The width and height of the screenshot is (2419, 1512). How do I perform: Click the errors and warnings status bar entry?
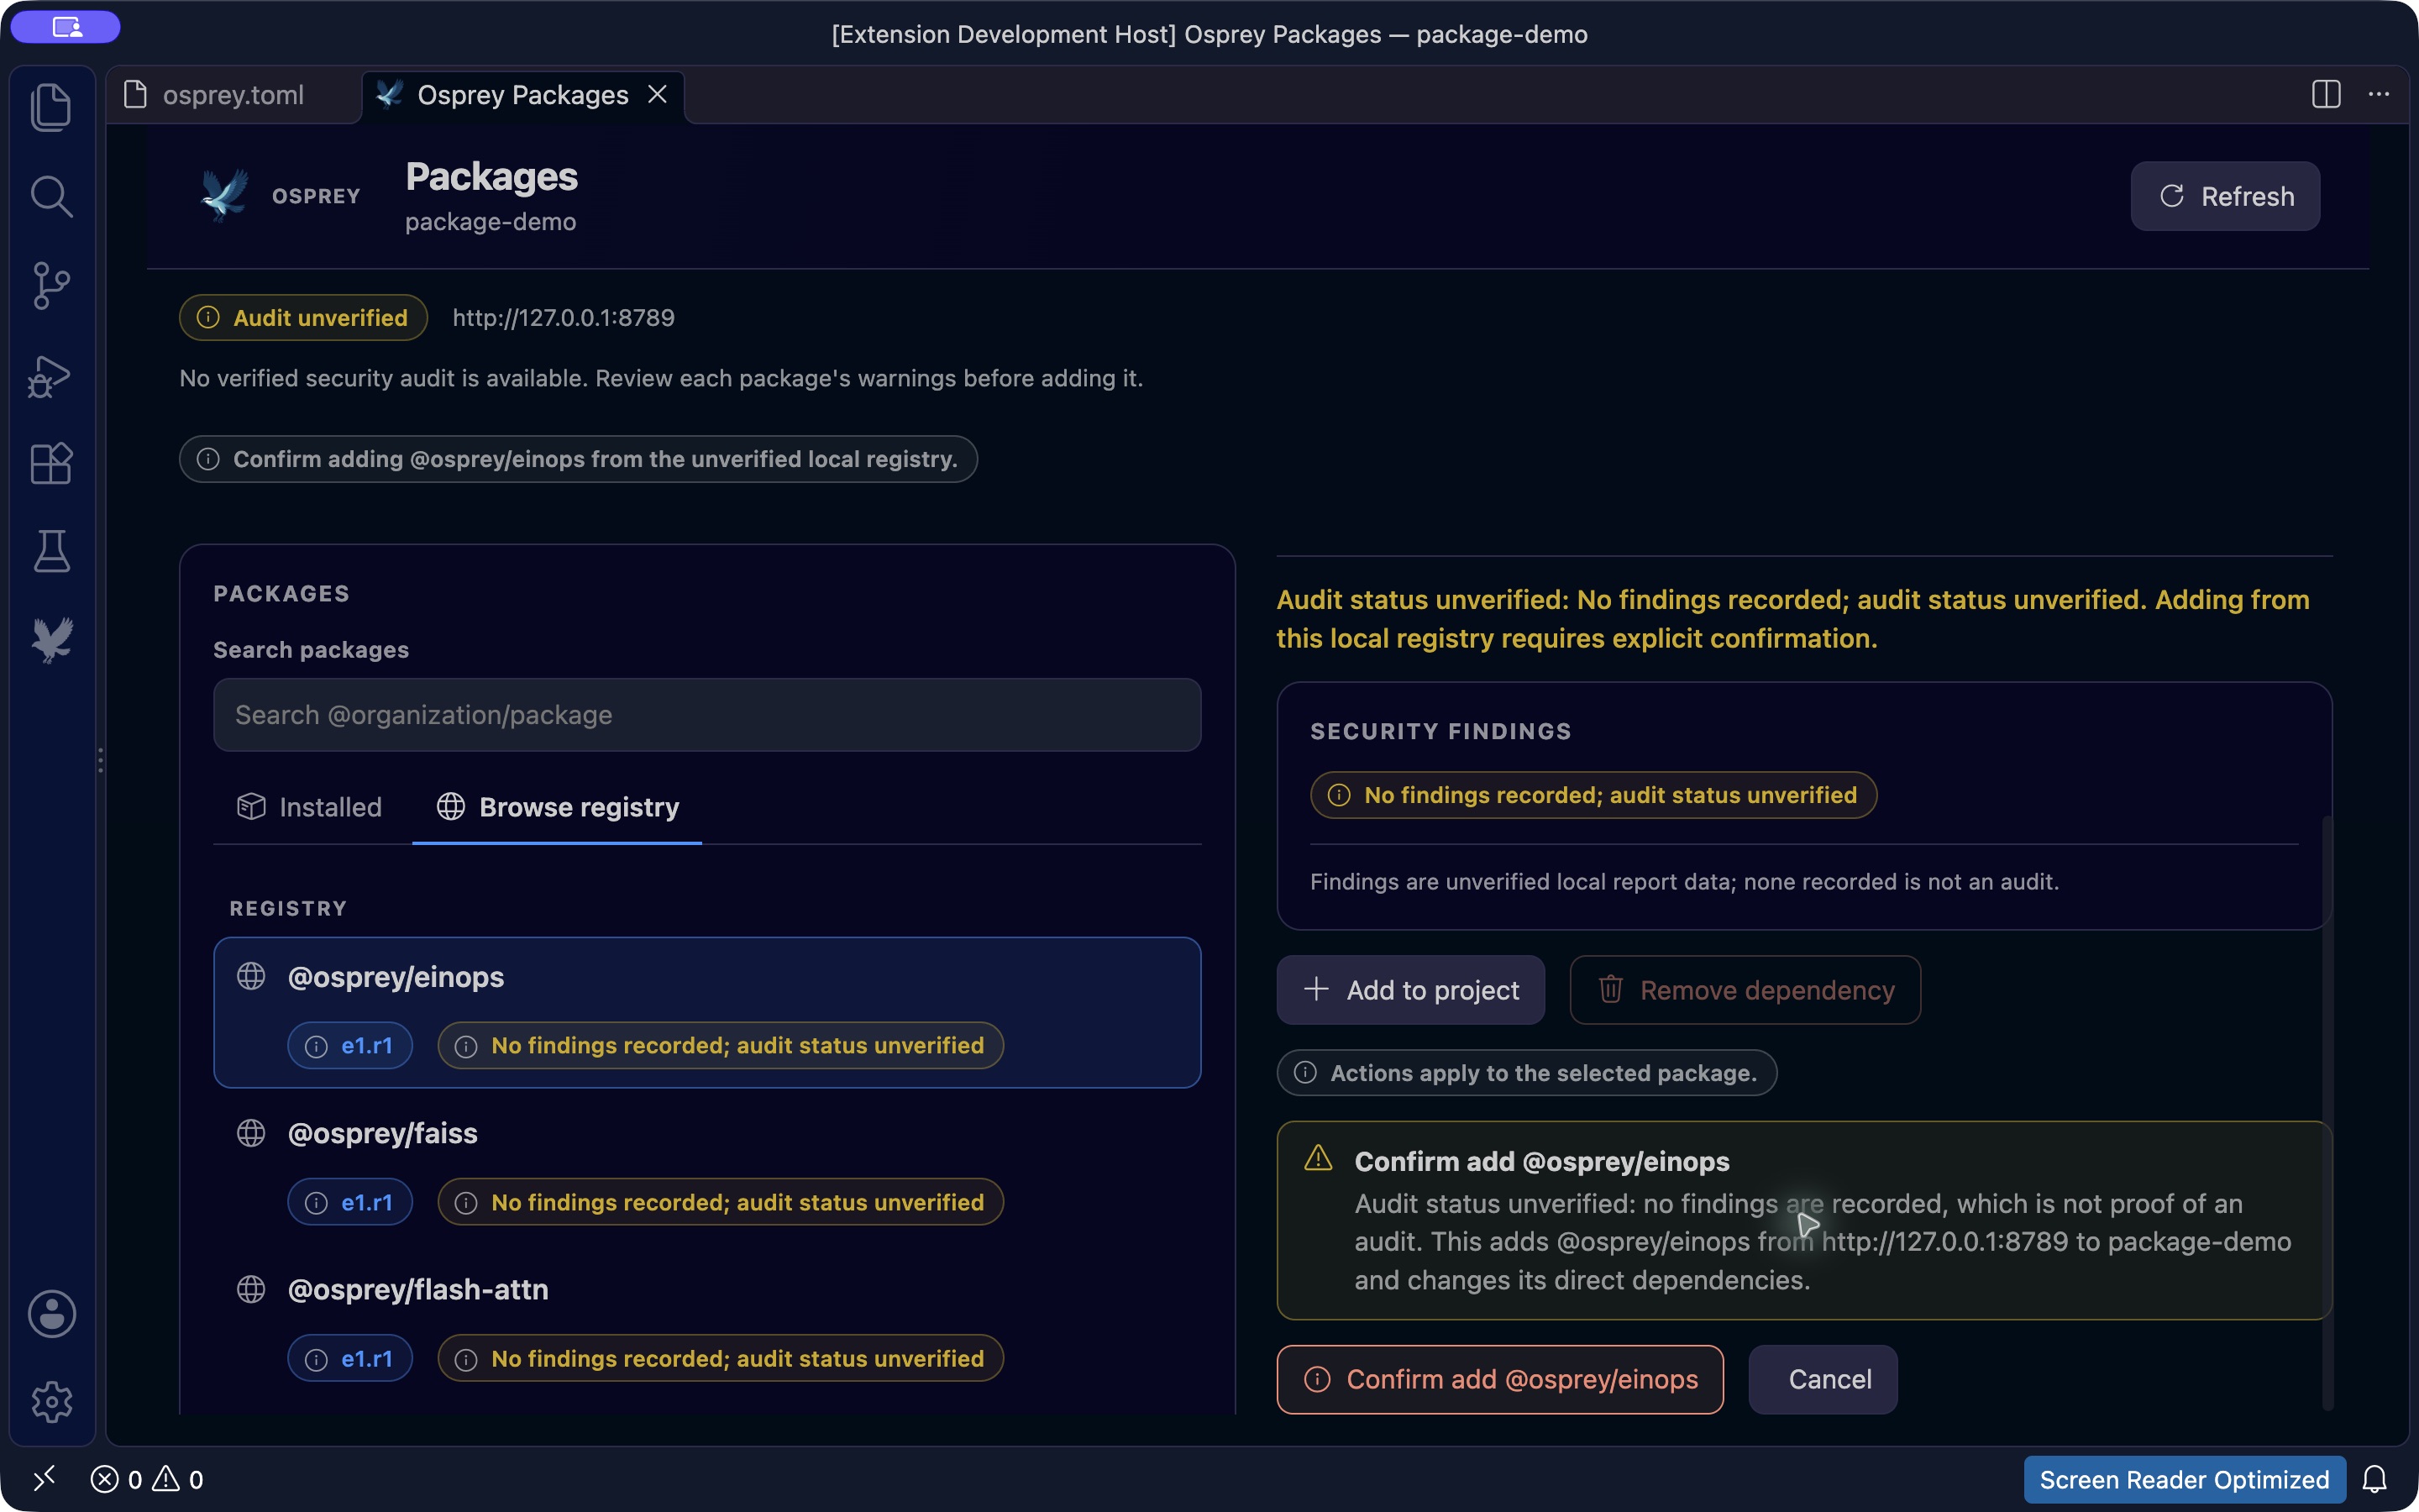point(147,1479)
